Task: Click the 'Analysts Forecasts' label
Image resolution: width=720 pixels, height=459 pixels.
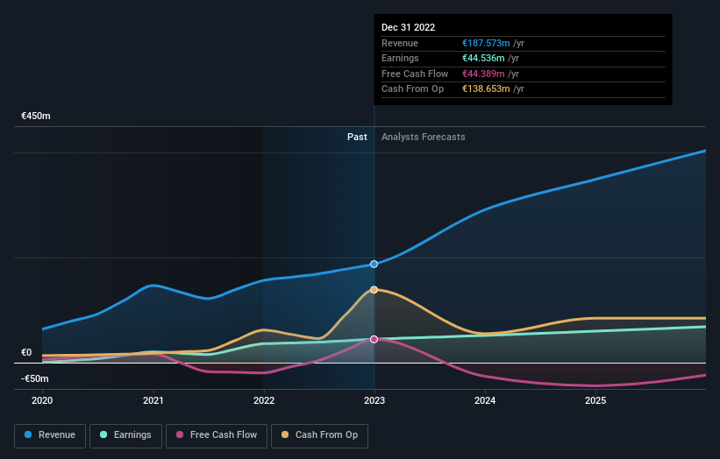Action: (424, 138)
